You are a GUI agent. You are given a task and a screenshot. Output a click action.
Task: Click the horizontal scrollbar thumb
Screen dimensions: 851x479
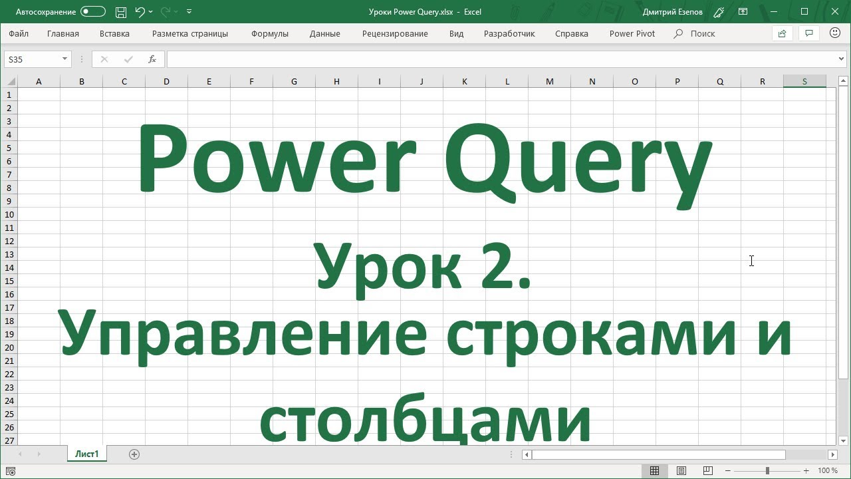[x=658, y=454]
